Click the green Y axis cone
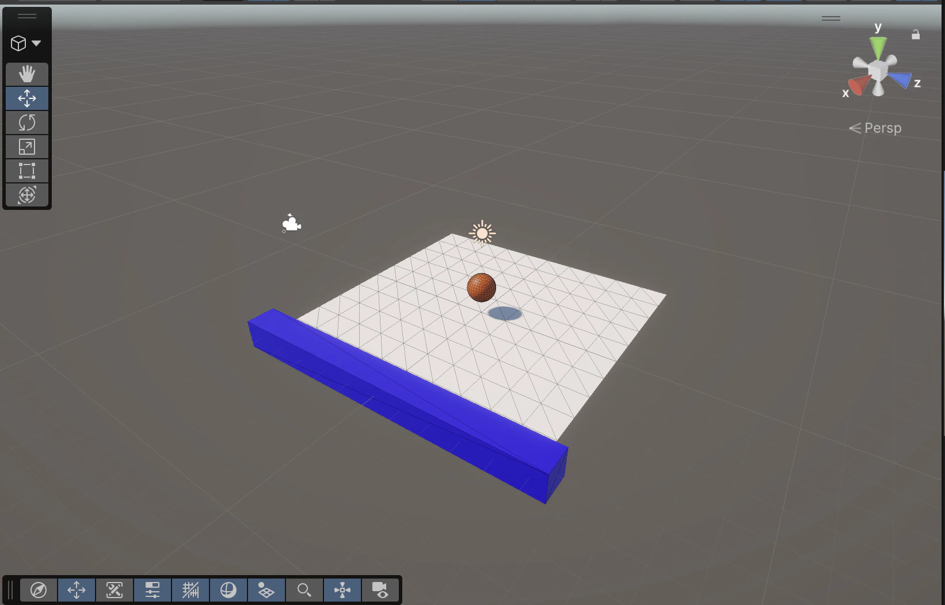The height and width of the screenshot is (605, 945). (878, 46)
